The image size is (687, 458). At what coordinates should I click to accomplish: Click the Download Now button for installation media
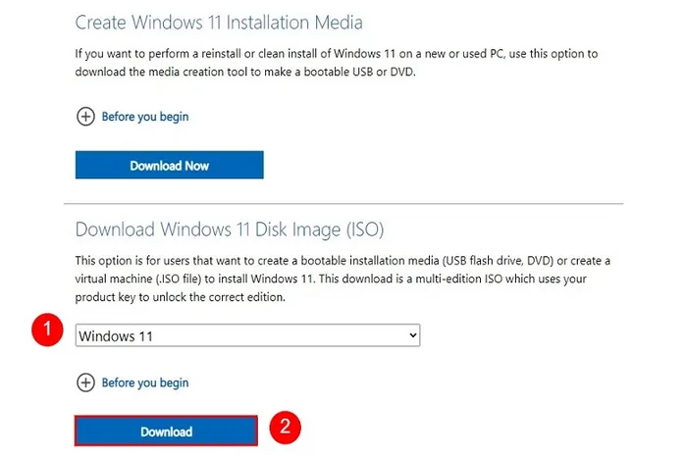tap(169, 165)
